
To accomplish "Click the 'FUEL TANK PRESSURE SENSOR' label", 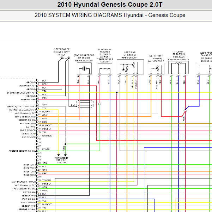I will [178, 58].
